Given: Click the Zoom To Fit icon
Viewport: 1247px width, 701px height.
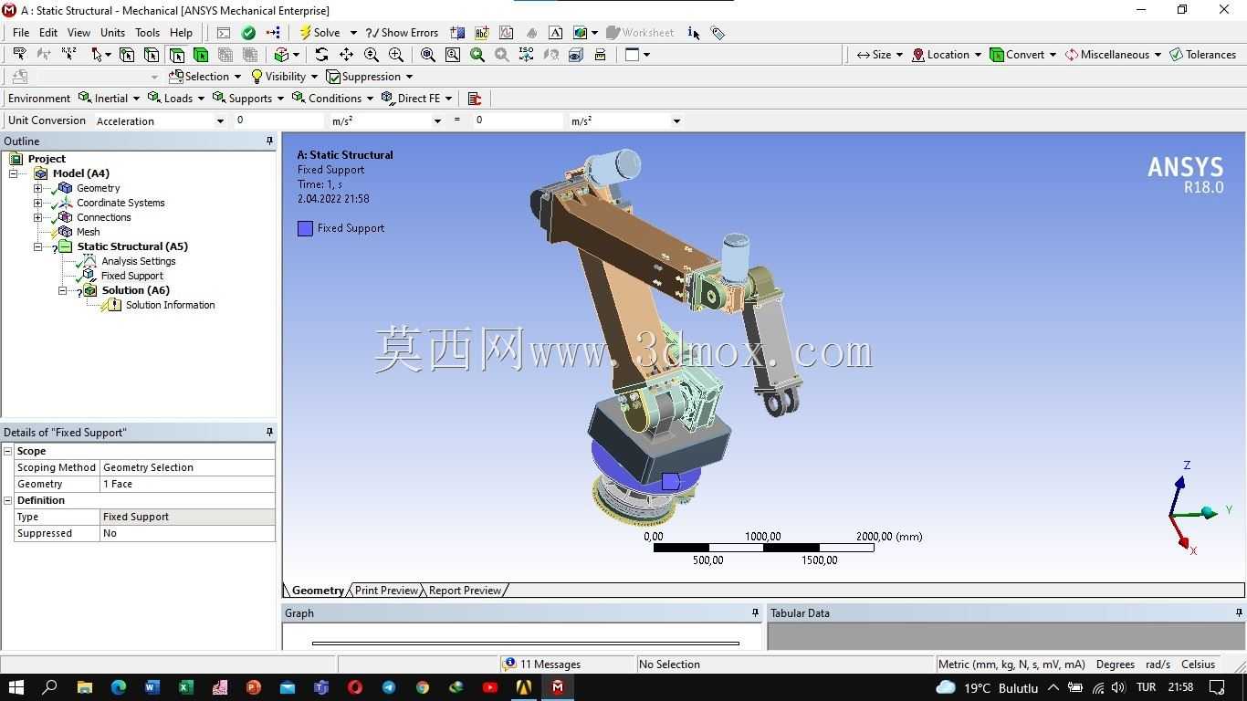Looking at the screenshot, I should [x=427, y=55].
